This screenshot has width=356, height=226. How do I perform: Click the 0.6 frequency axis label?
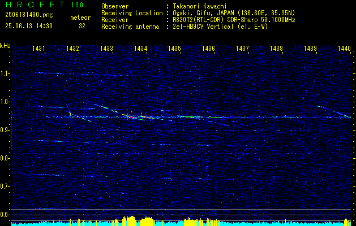(x=4, y=215)
